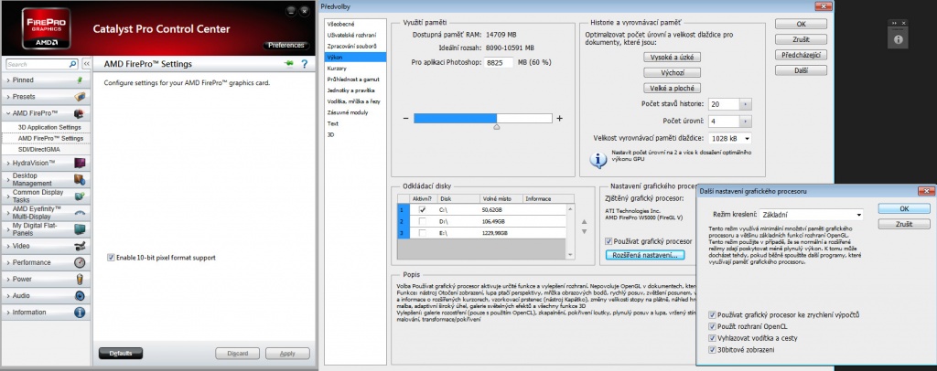Viewport: 937px width, 371px height.
Task: Click the Audio speaker icon
Action: (x=79, y=295)
